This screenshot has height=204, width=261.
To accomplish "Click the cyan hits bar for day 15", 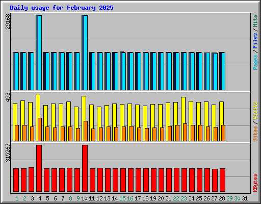I will coord(124,71).
